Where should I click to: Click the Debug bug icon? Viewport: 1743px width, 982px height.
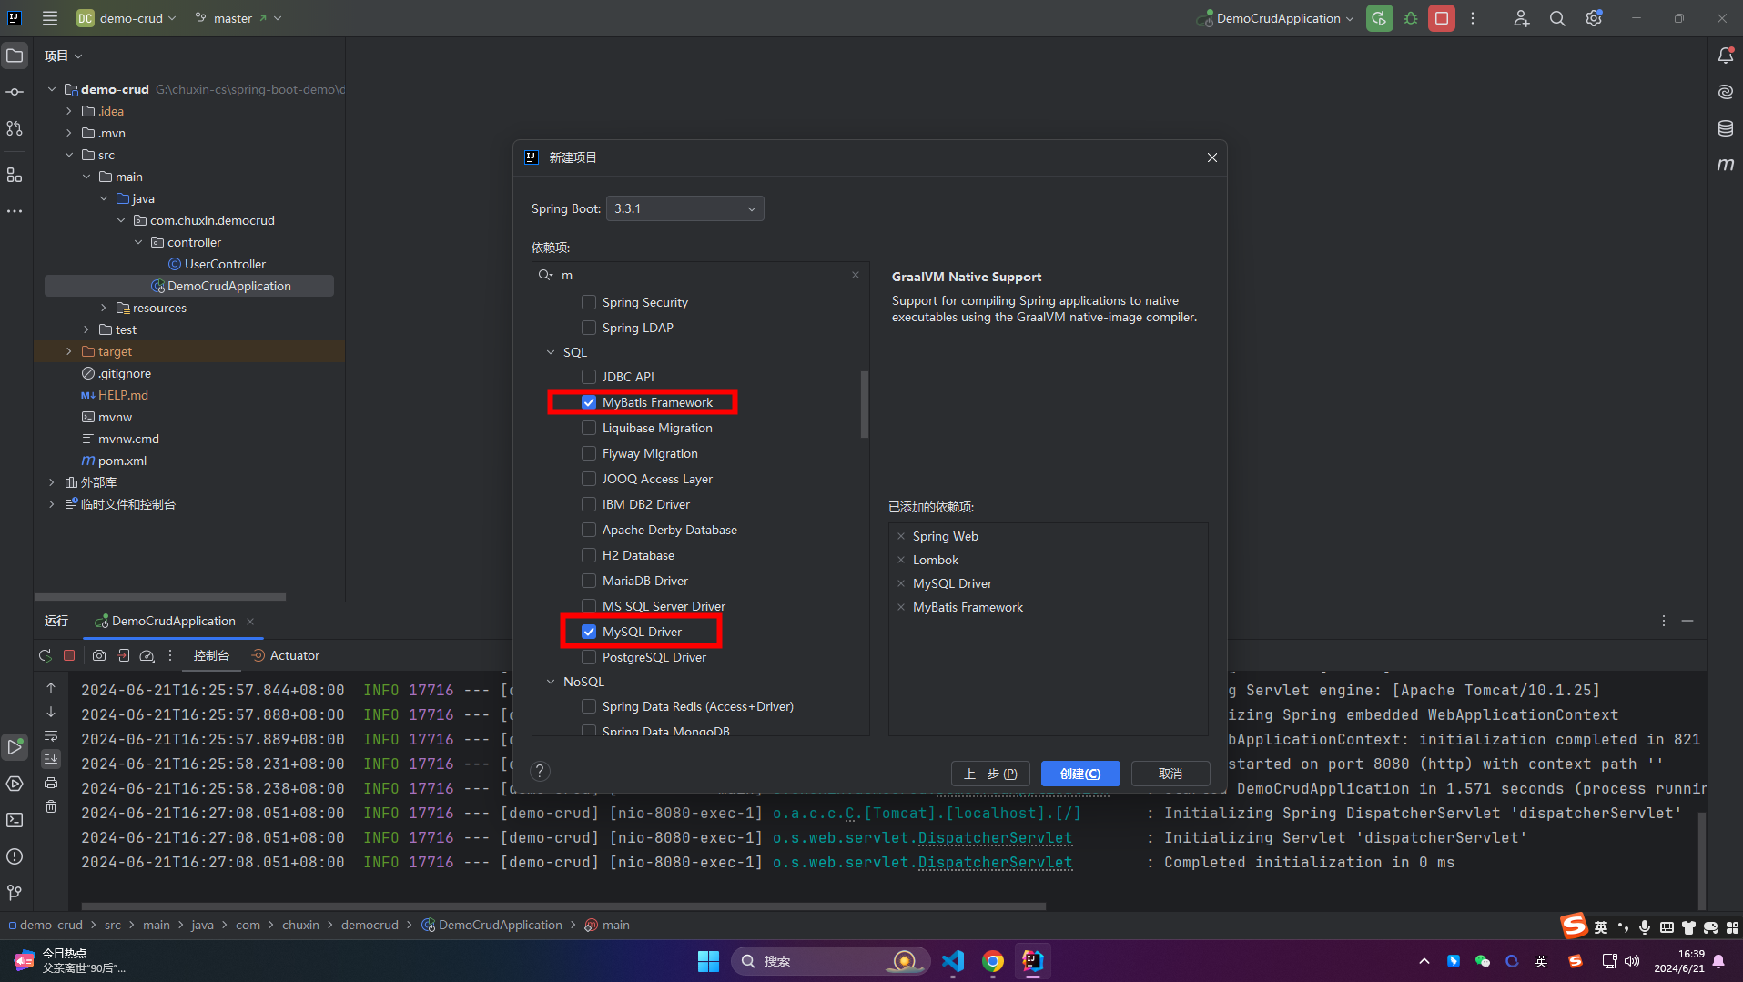(x=1411, y=18)
